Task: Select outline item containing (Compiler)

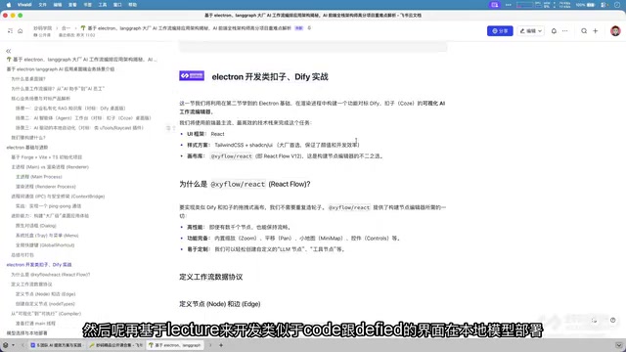Action: tap(46, 314)
